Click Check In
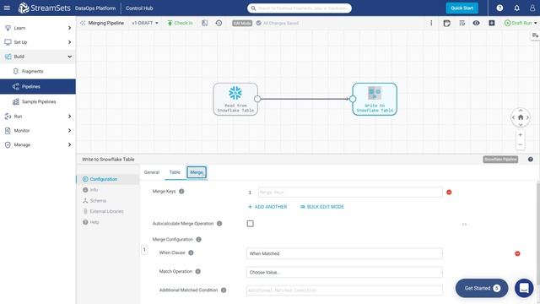 point(180,23)
